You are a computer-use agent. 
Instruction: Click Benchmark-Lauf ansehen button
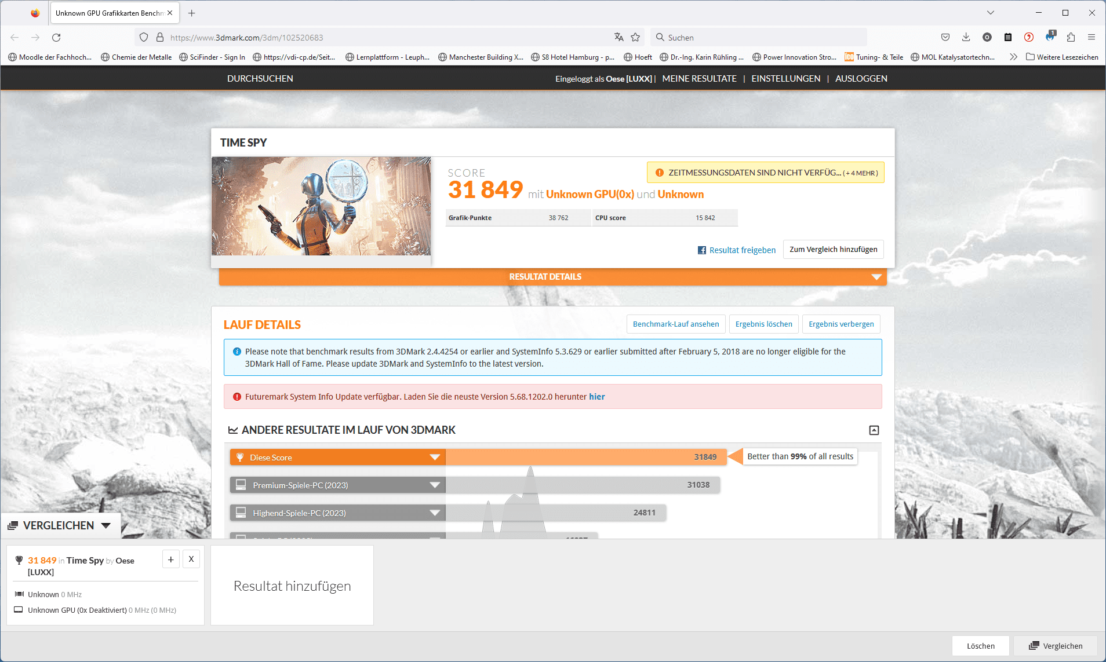676,324
